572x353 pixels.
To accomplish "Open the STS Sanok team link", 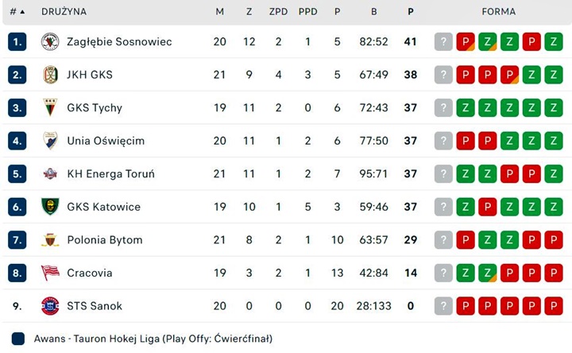I will 95,306.
